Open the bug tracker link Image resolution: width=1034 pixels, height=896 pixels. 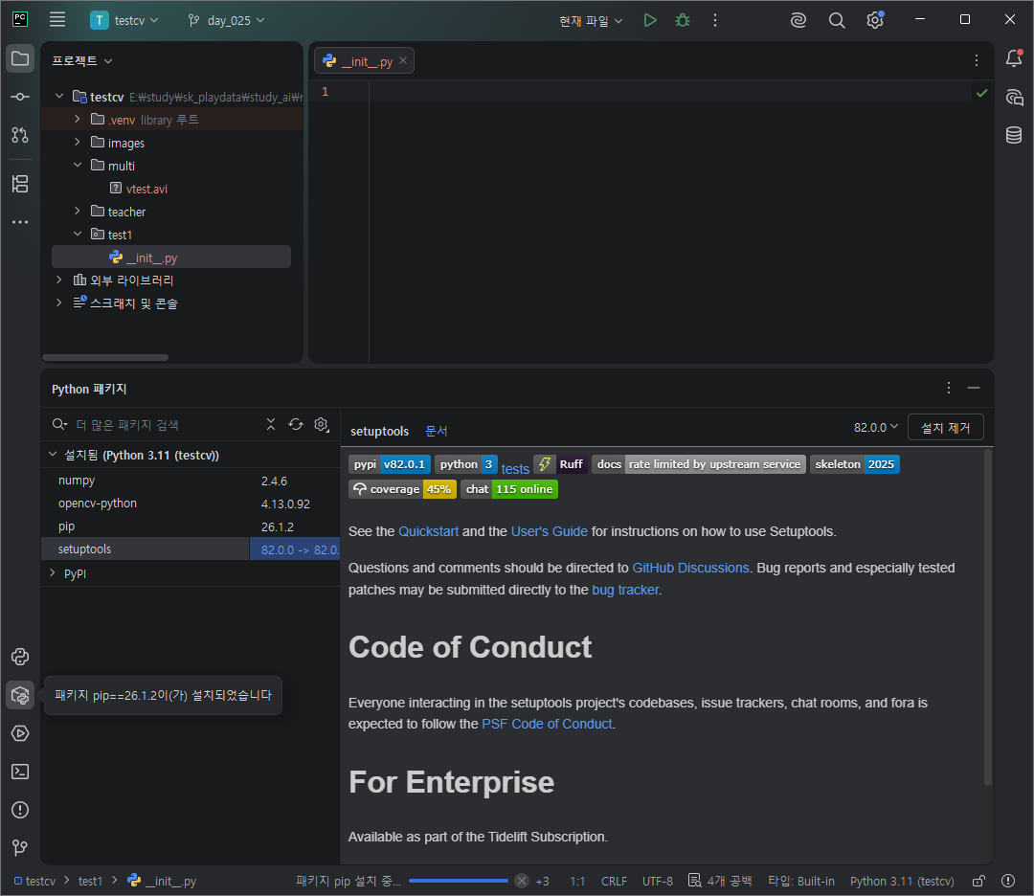(625, 590)
